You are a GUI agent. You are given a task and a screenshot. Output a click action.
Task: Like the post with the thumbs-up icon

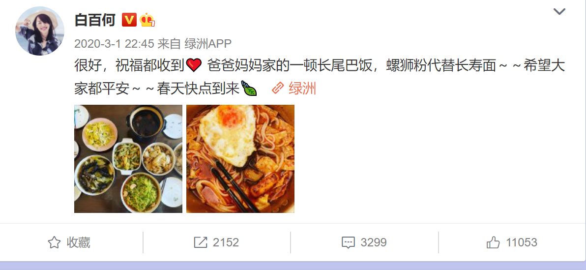click(x=493, y=242)
